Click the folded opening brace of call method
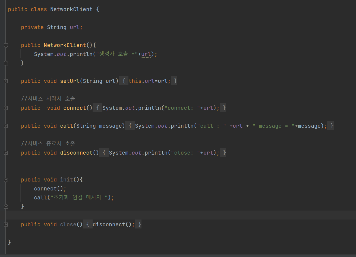The image size is (356, 257). (130, 126)
